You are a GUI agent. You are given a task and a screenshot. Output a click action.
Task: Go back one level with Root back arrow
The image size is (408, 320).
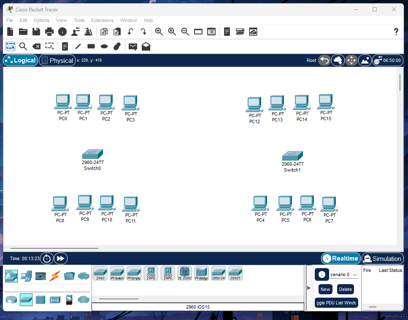[324, 61]
